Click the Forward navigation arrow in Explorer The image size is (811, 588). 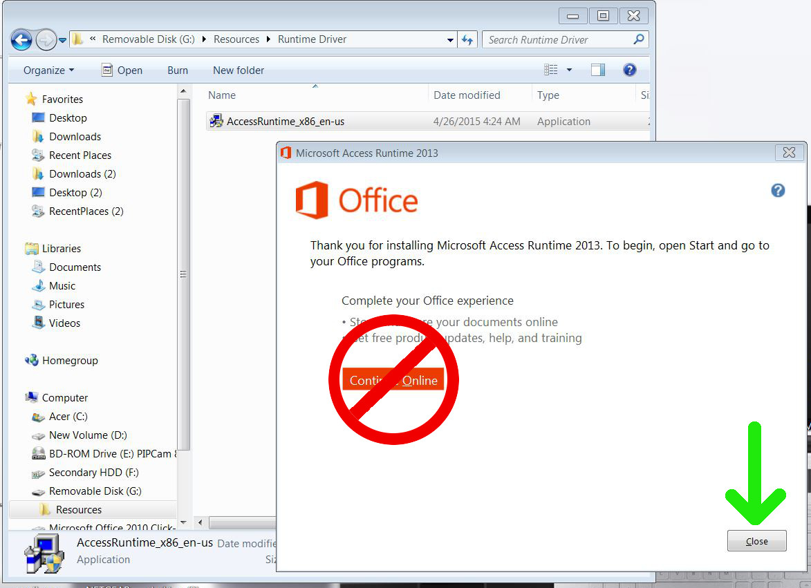tap(46, 40)
